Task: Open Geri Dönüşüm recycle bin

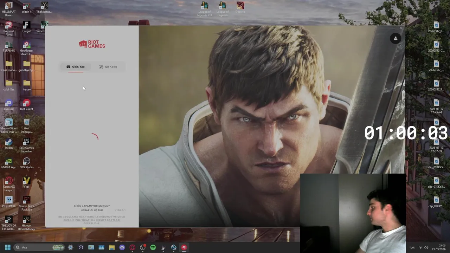Action: pos(26,126)
